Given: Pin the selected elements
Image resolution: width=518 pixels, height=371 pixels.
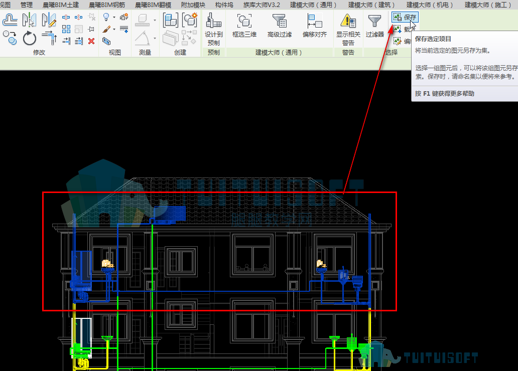Looking at the screenshot, I should pyautogui.click(x=91, y=29).
